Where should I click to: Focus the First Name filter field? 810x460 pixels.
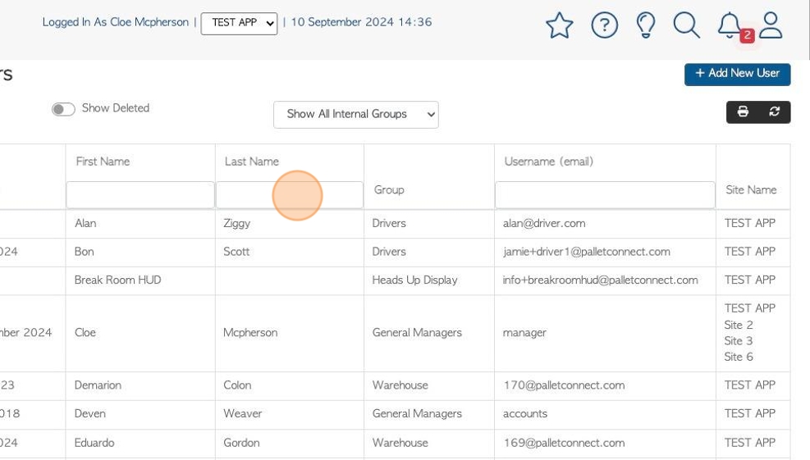tap(140, 194)
